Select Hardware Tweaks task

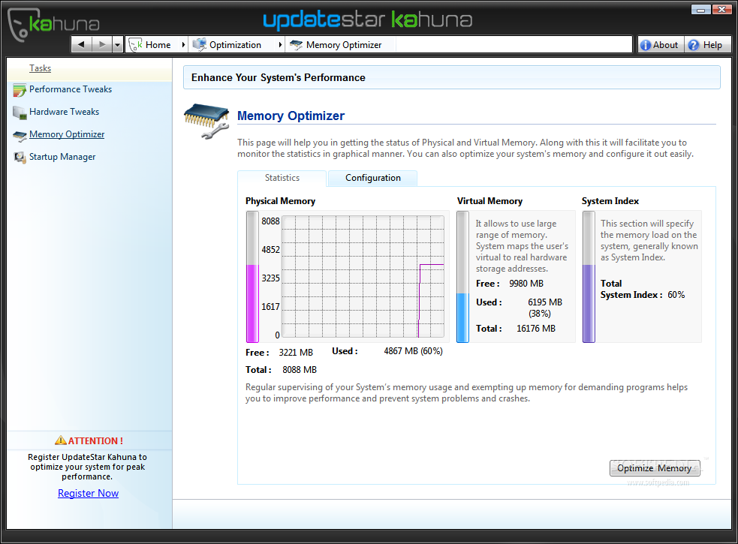click(x=64, y=112)
